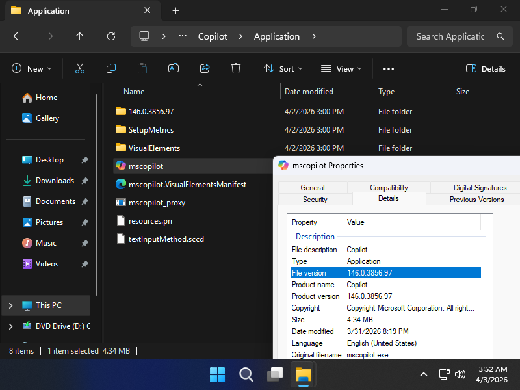Image resolution: width=520 pixels, height=390 pixels.
Task: Click chevron after Application breadcrumb
Action: coord(314,36)
